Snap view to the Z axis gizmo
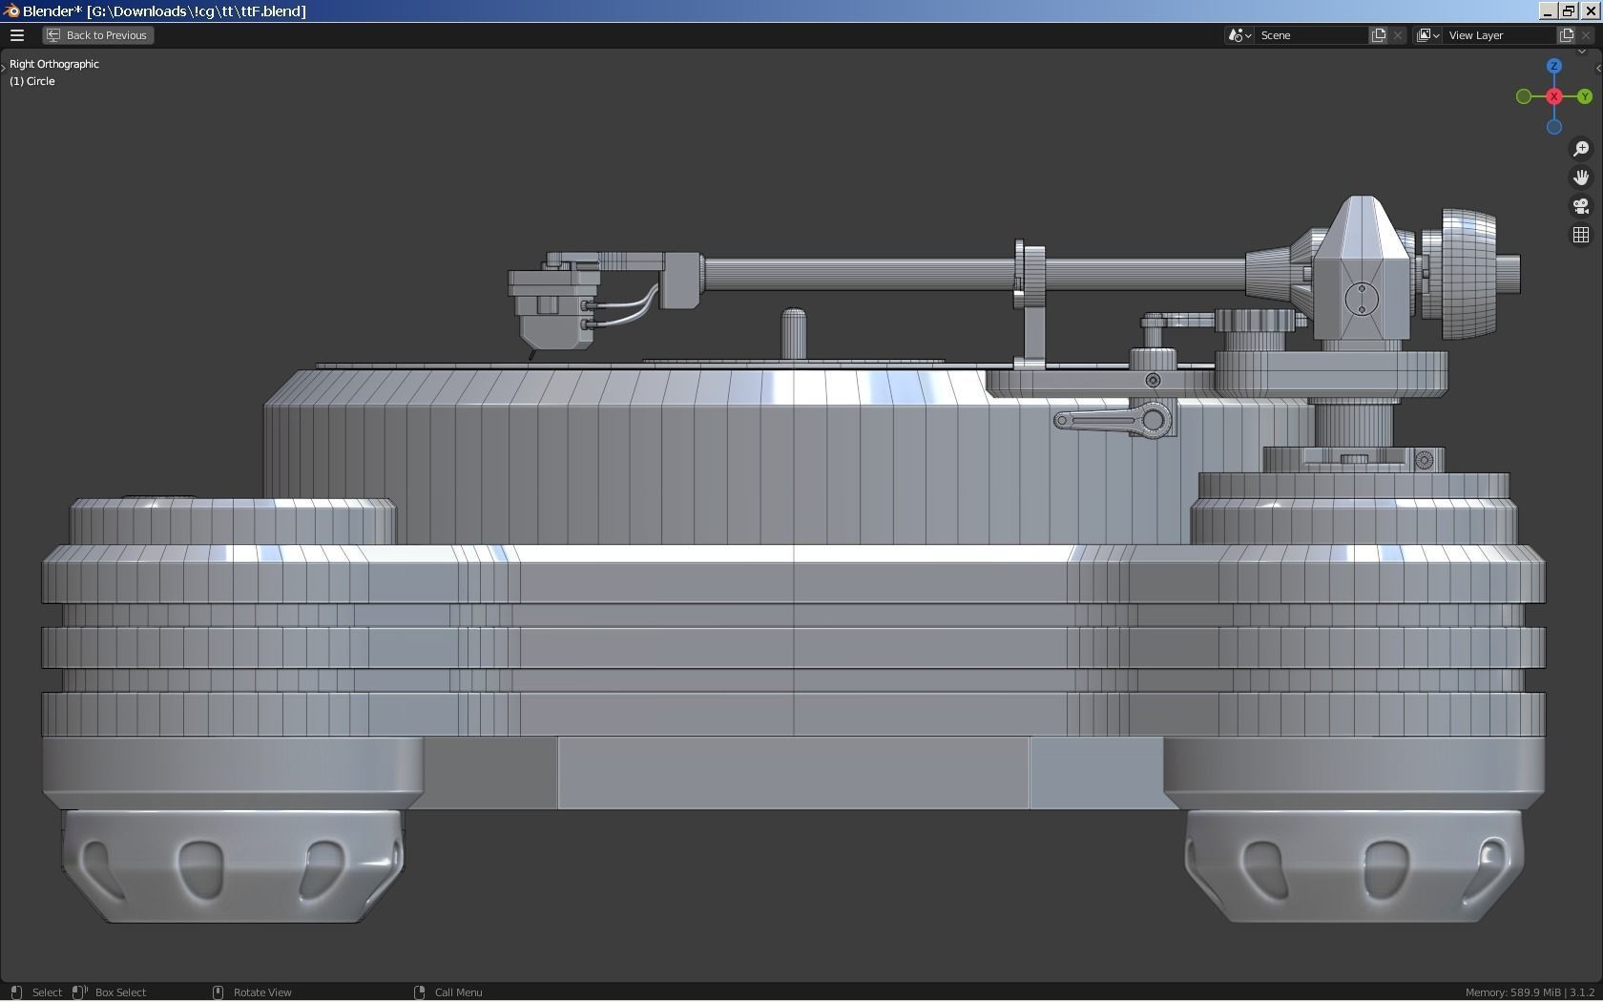Viewport: 1603px width, 1002px height. pyautogui.click(x=1554, y=66)
